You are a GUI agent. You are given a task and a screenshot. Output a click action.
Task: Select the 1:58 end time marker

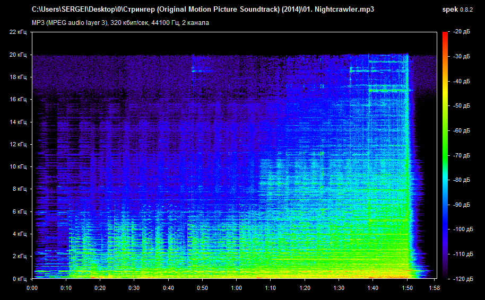pyautogui.click(x=434, y=288)
